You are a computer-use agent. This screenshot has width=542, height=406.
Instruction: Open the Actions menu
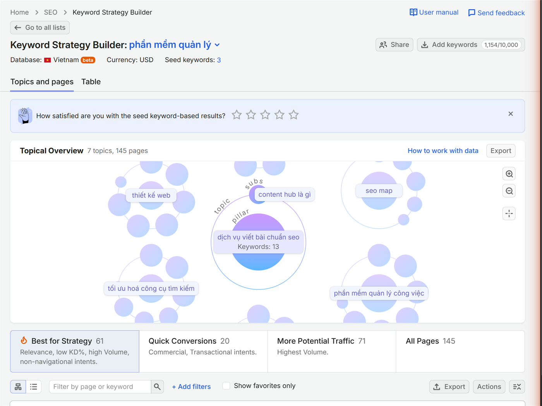click(x=489, y=387)
